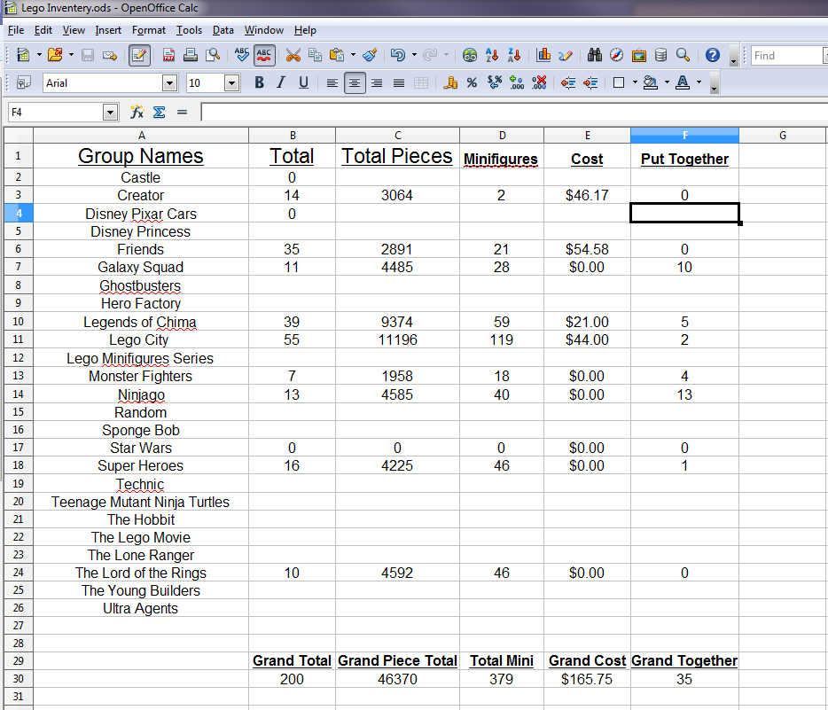
Task: Insert a chart
Action: 543,55
